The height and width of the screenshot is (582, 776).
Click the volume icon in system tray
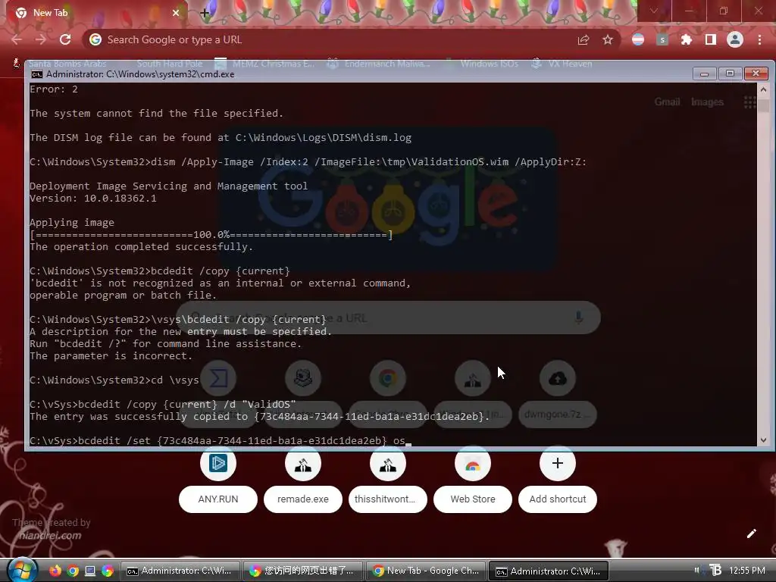pyautogui.click(x=698, y=571)
